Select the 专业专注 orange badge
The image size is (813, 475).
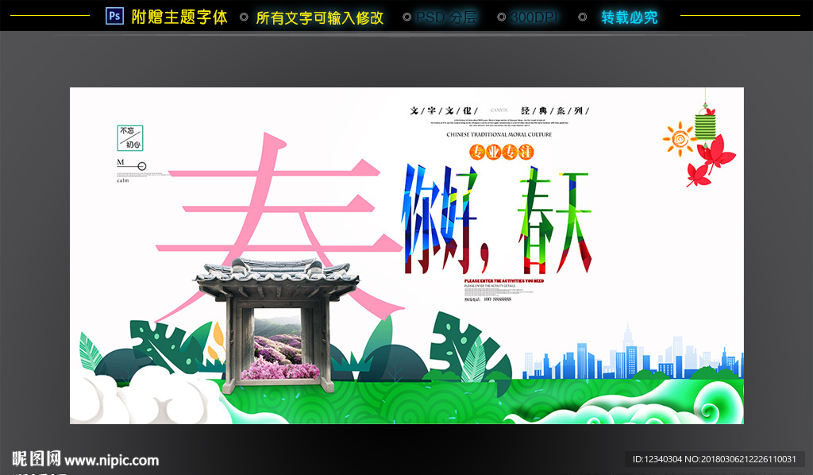point(503,153)
